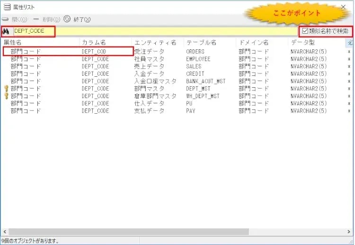Click the key icon on the DEPT_MST row
This screenshot has height=245, width=355.
click(x=6, y=89)
